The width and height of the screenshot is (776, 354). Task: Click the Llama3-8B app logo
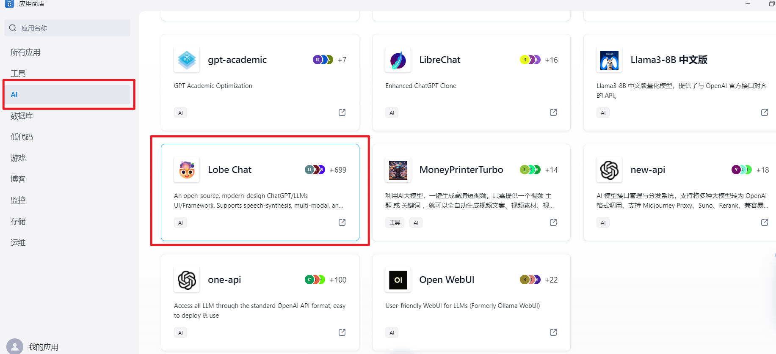click(x=609, y=60)
